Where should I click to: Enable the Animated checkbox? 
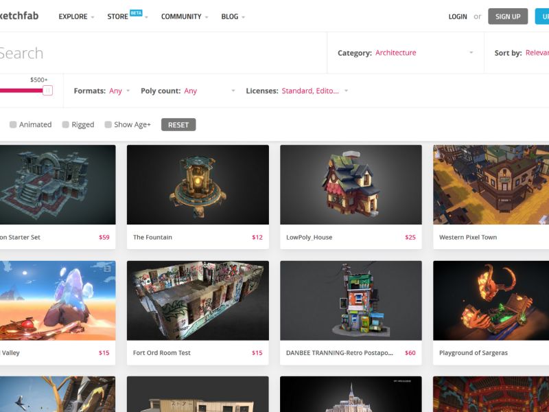tap(13, 124)
